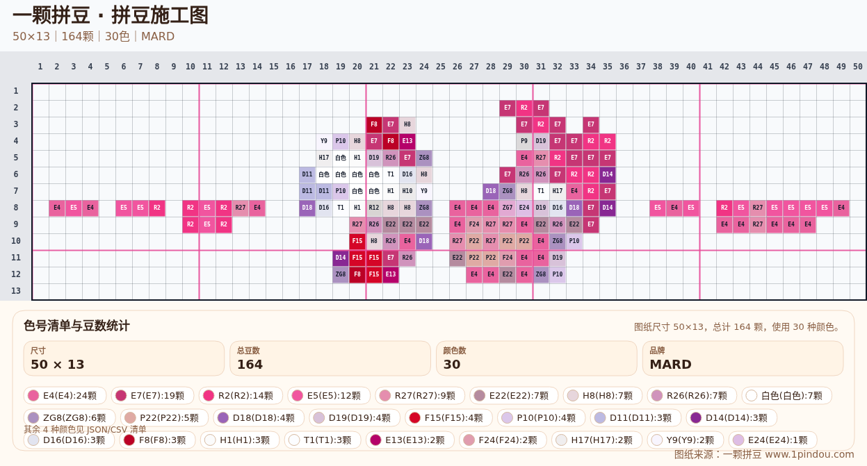This screenshot has width=867, height=466.
Task: Click row header number 13
Action: [x=16, y=291]
